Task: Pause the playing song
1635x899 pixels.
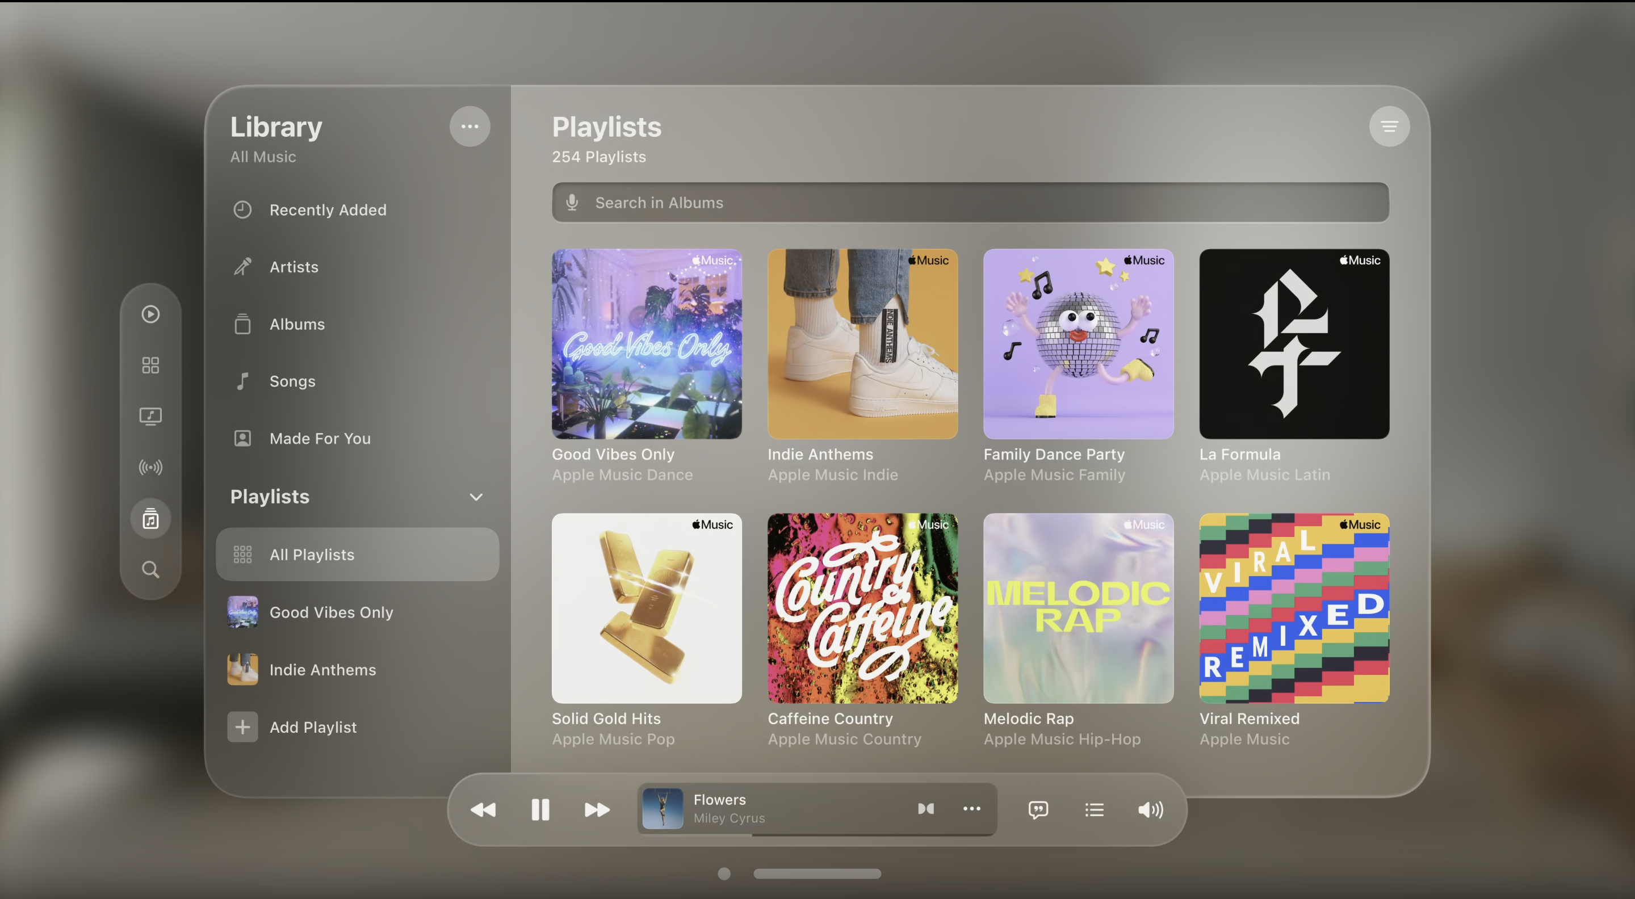Action: click(540, 809)
